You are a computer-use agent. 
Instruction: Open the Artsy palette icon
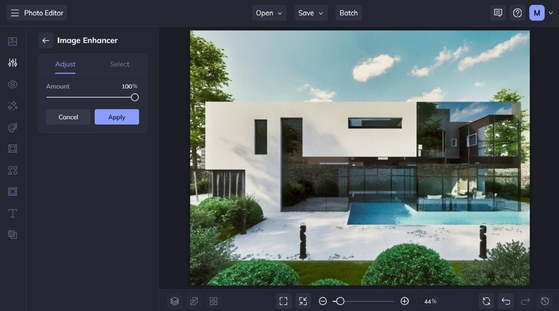tap(12, 127)
